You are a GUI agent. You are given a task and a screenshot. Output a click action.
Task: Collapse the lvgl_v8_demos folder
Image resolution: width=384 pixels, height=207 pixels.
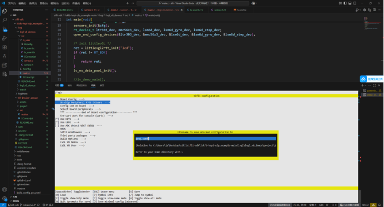tap(27, 32)
